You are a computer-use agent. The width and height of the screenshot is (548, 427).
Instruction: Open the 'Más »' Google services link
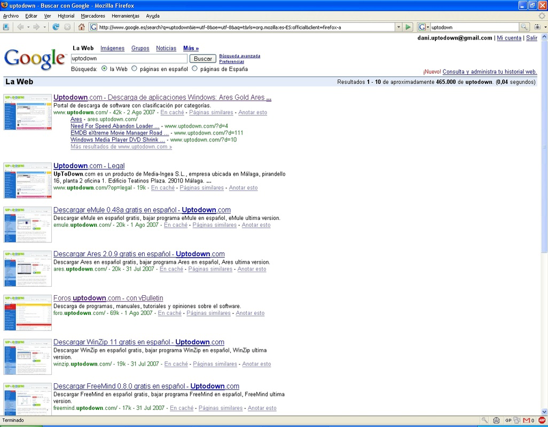(191, 48)
